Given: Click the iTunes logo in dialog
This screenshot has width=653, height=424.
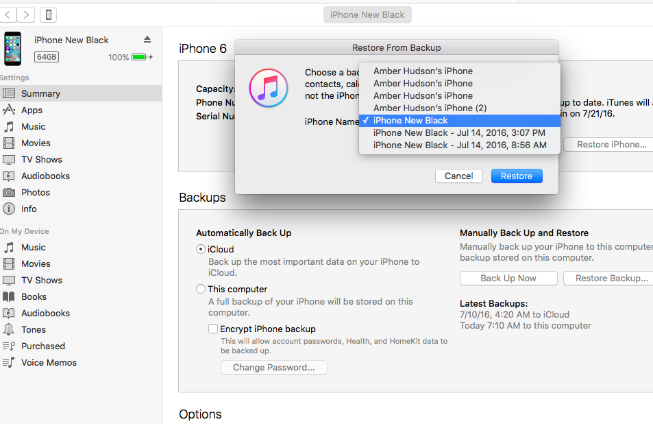Looking at the screenshot, I should tap(269, 88).
